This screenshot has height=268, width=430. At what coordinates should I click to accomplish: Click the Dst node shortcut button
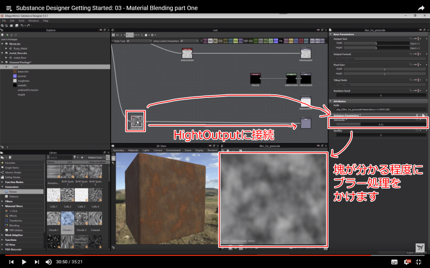coord(235,41)
